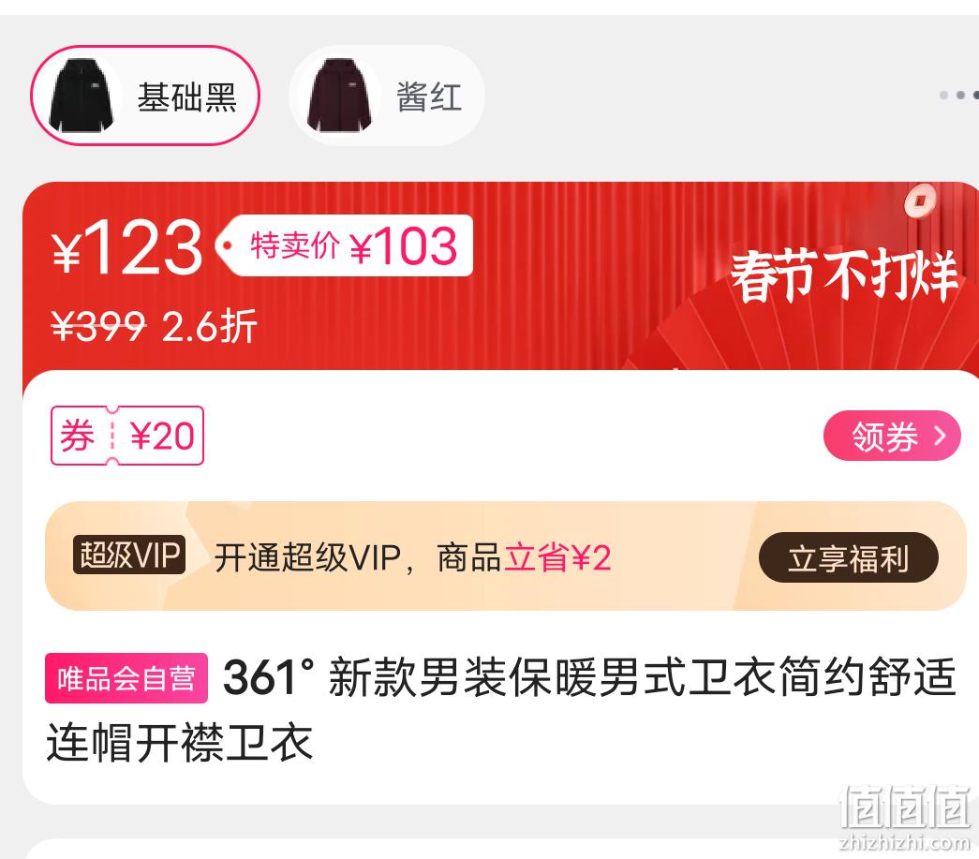The width and height of the screenshot is (979, 859).
Task: Tap the 超级VIP badge
Action: click(129, 555)
